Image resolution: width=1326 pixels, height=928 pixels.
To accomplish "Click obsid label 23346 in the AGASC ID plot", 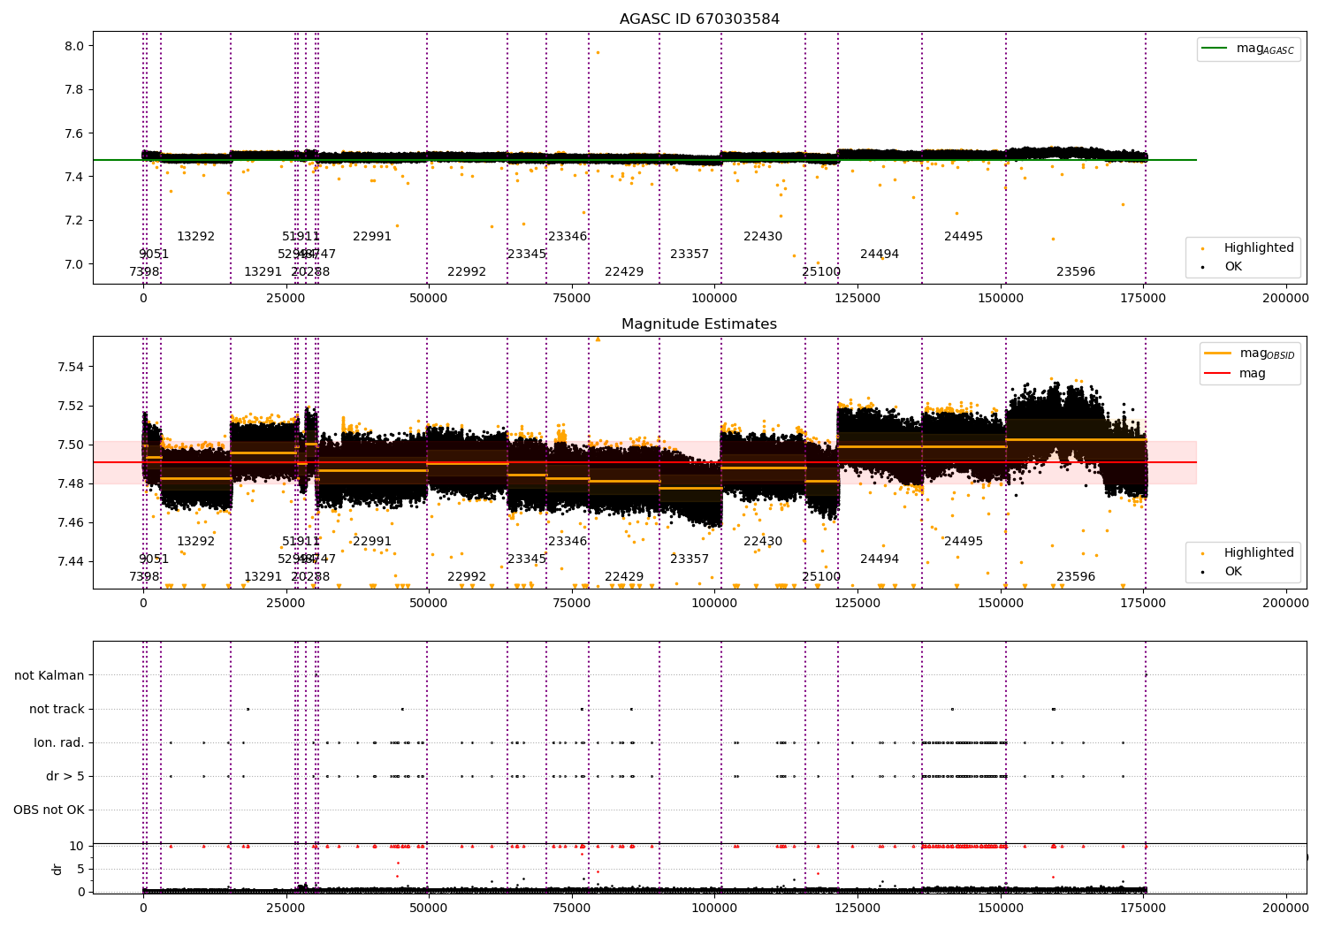I will tap(568, 237).
